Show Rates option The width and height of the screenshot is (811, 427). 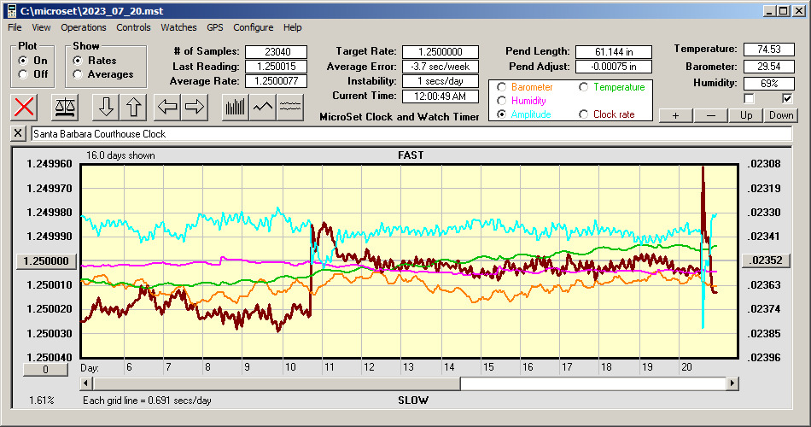(78, 61)
